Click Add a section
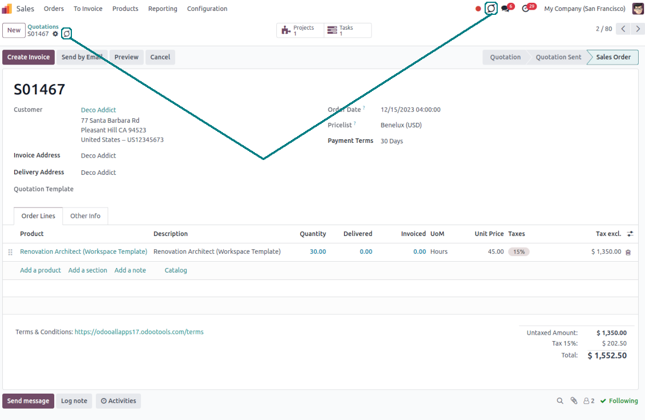Image resolution: width=645 pixels, height=420 pixels. 88,270
